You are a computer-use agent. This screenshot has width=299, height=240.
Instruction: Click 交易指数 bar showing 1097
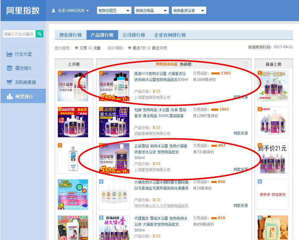[215, 109]
